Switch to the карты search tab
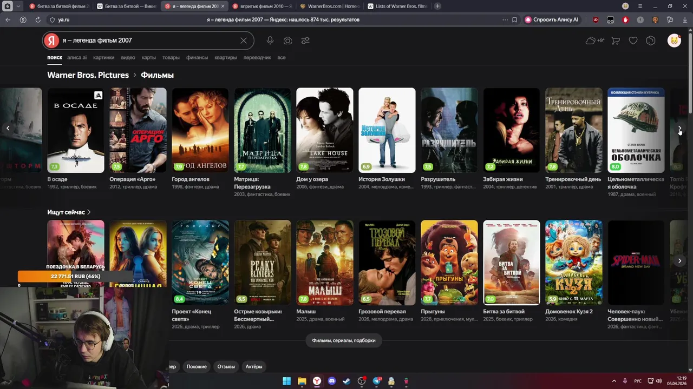Screen dimensions: 693x389 tap(149, 57)
